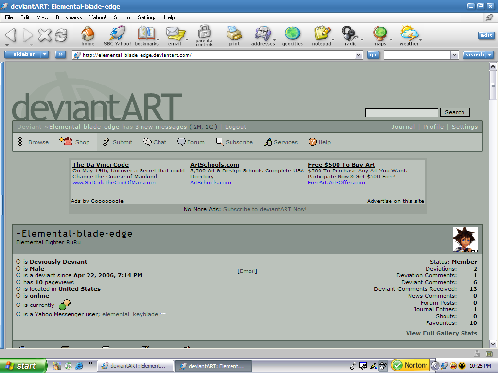498x373 pixels.
Task: Click the Advertise on this site link
Action: click(395, 201)
